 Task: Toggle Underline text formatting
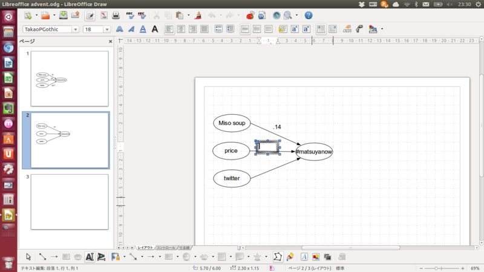tap(143, 29)
